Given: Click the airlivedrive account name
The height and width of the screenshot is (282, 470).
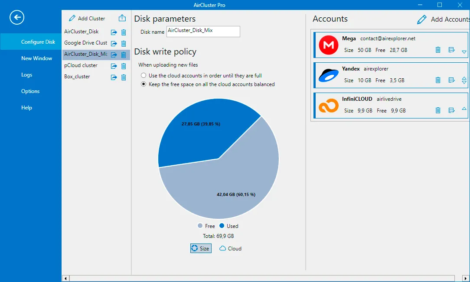Looking at the screenshot, I should (x=389, y=99).
